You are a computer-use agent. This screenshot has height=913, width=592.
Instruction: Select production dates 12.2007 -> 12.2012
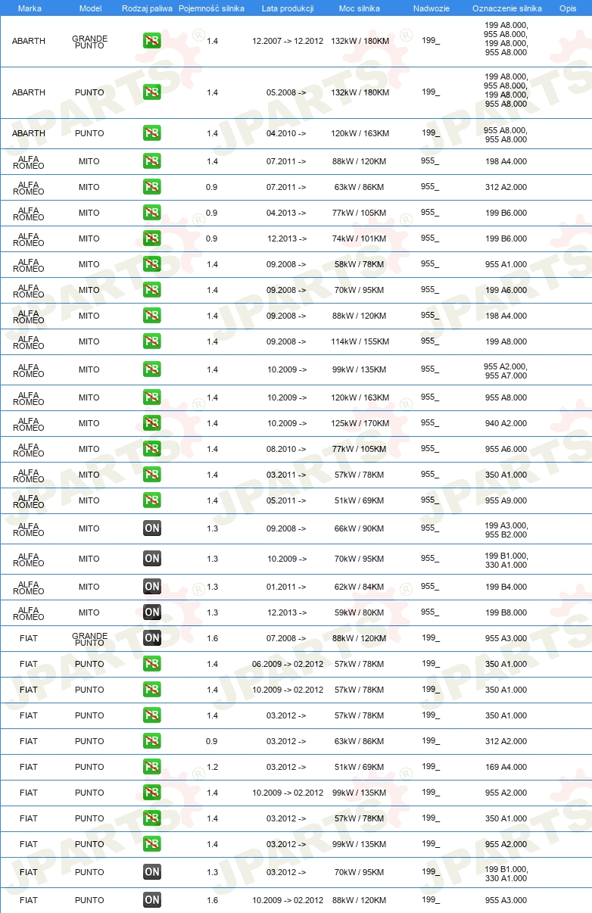288,41
